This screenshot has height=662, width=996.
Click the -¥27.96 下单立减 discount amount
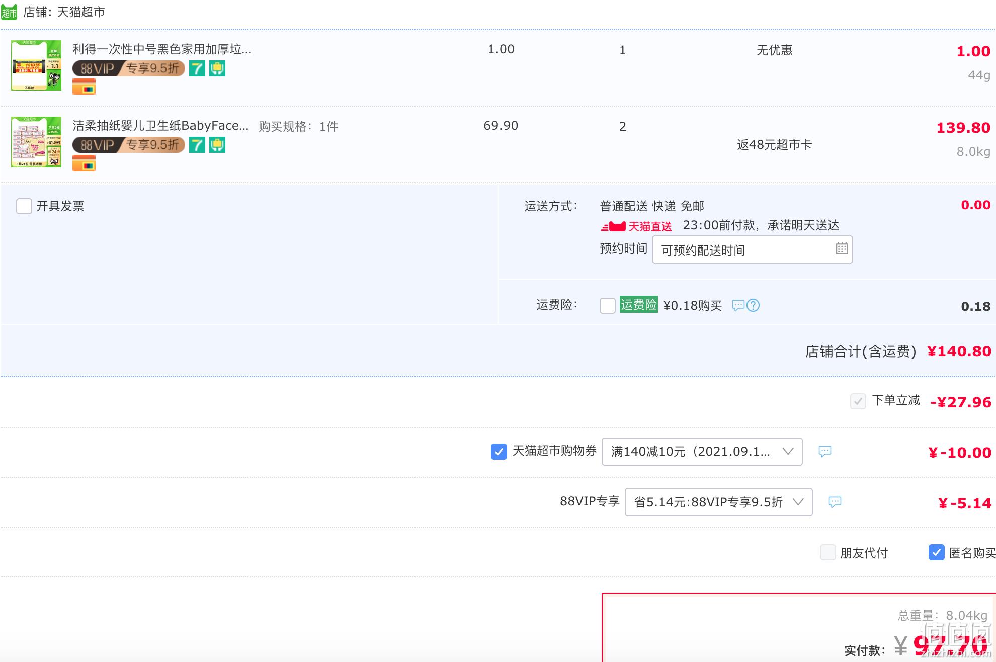point(960,402)
